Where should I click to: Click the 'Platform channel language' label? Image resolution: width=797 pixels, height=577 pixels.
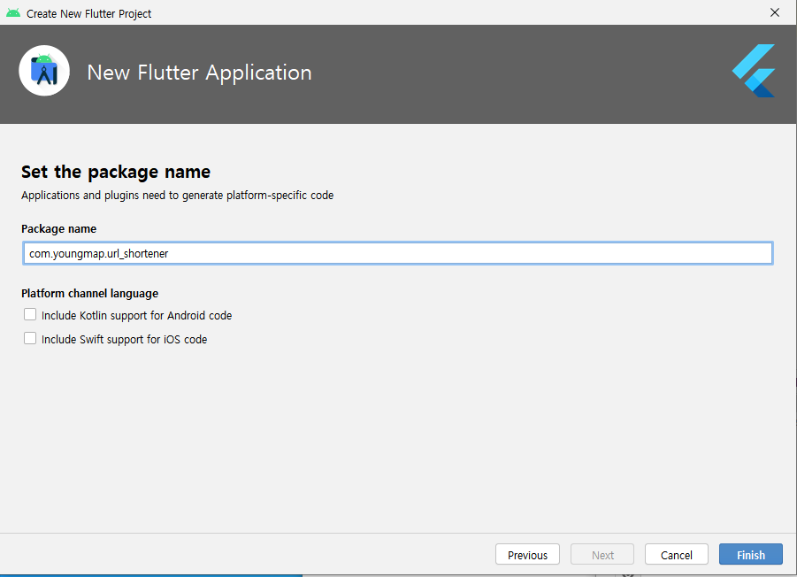click(90, 294)
